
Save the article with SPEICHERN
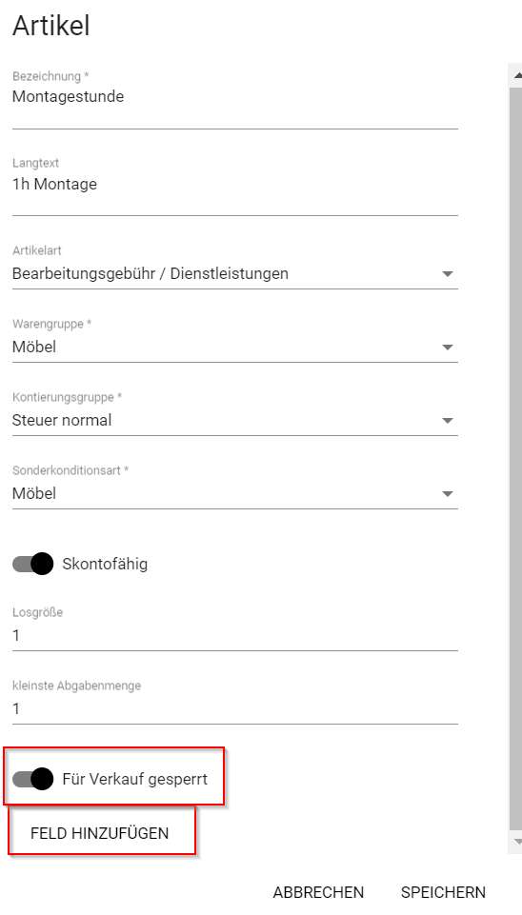pos(443,892)
